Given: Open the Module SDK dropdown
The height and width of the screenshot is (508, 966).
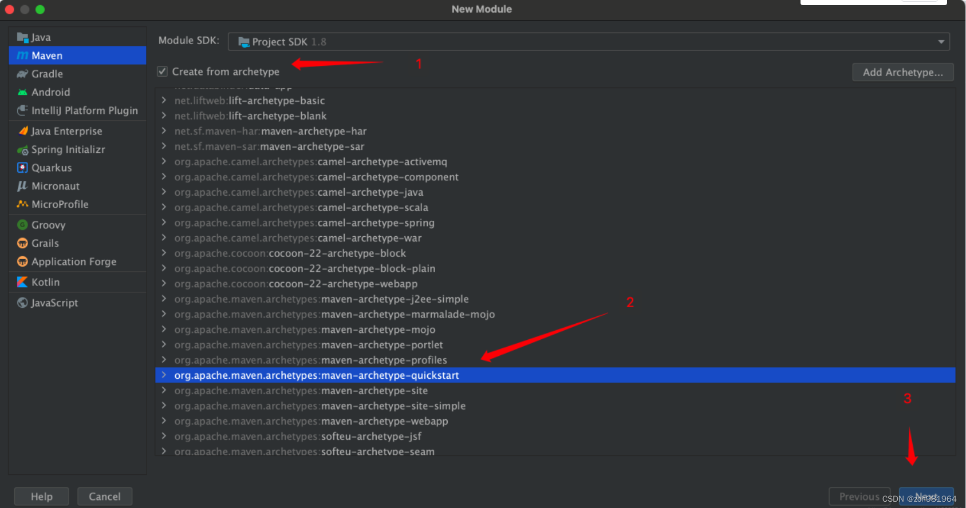Looking at the screenshot, I should click(x=589, y=42).
